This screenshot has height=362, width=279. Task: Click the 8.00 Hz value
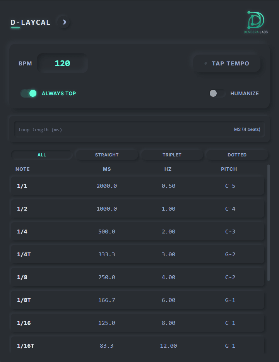(168, 323)
